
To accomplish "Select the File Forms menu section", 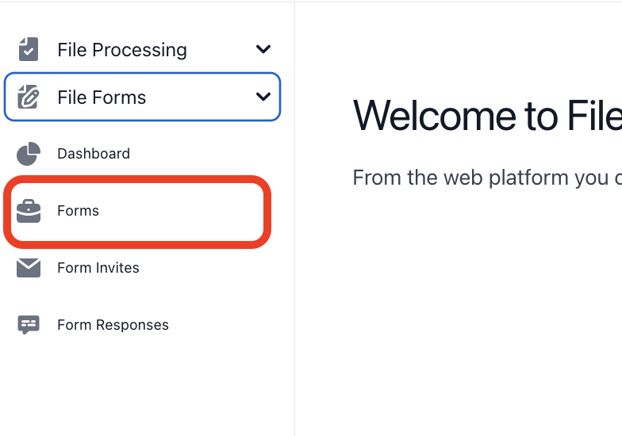I will [x=102, y=98].
